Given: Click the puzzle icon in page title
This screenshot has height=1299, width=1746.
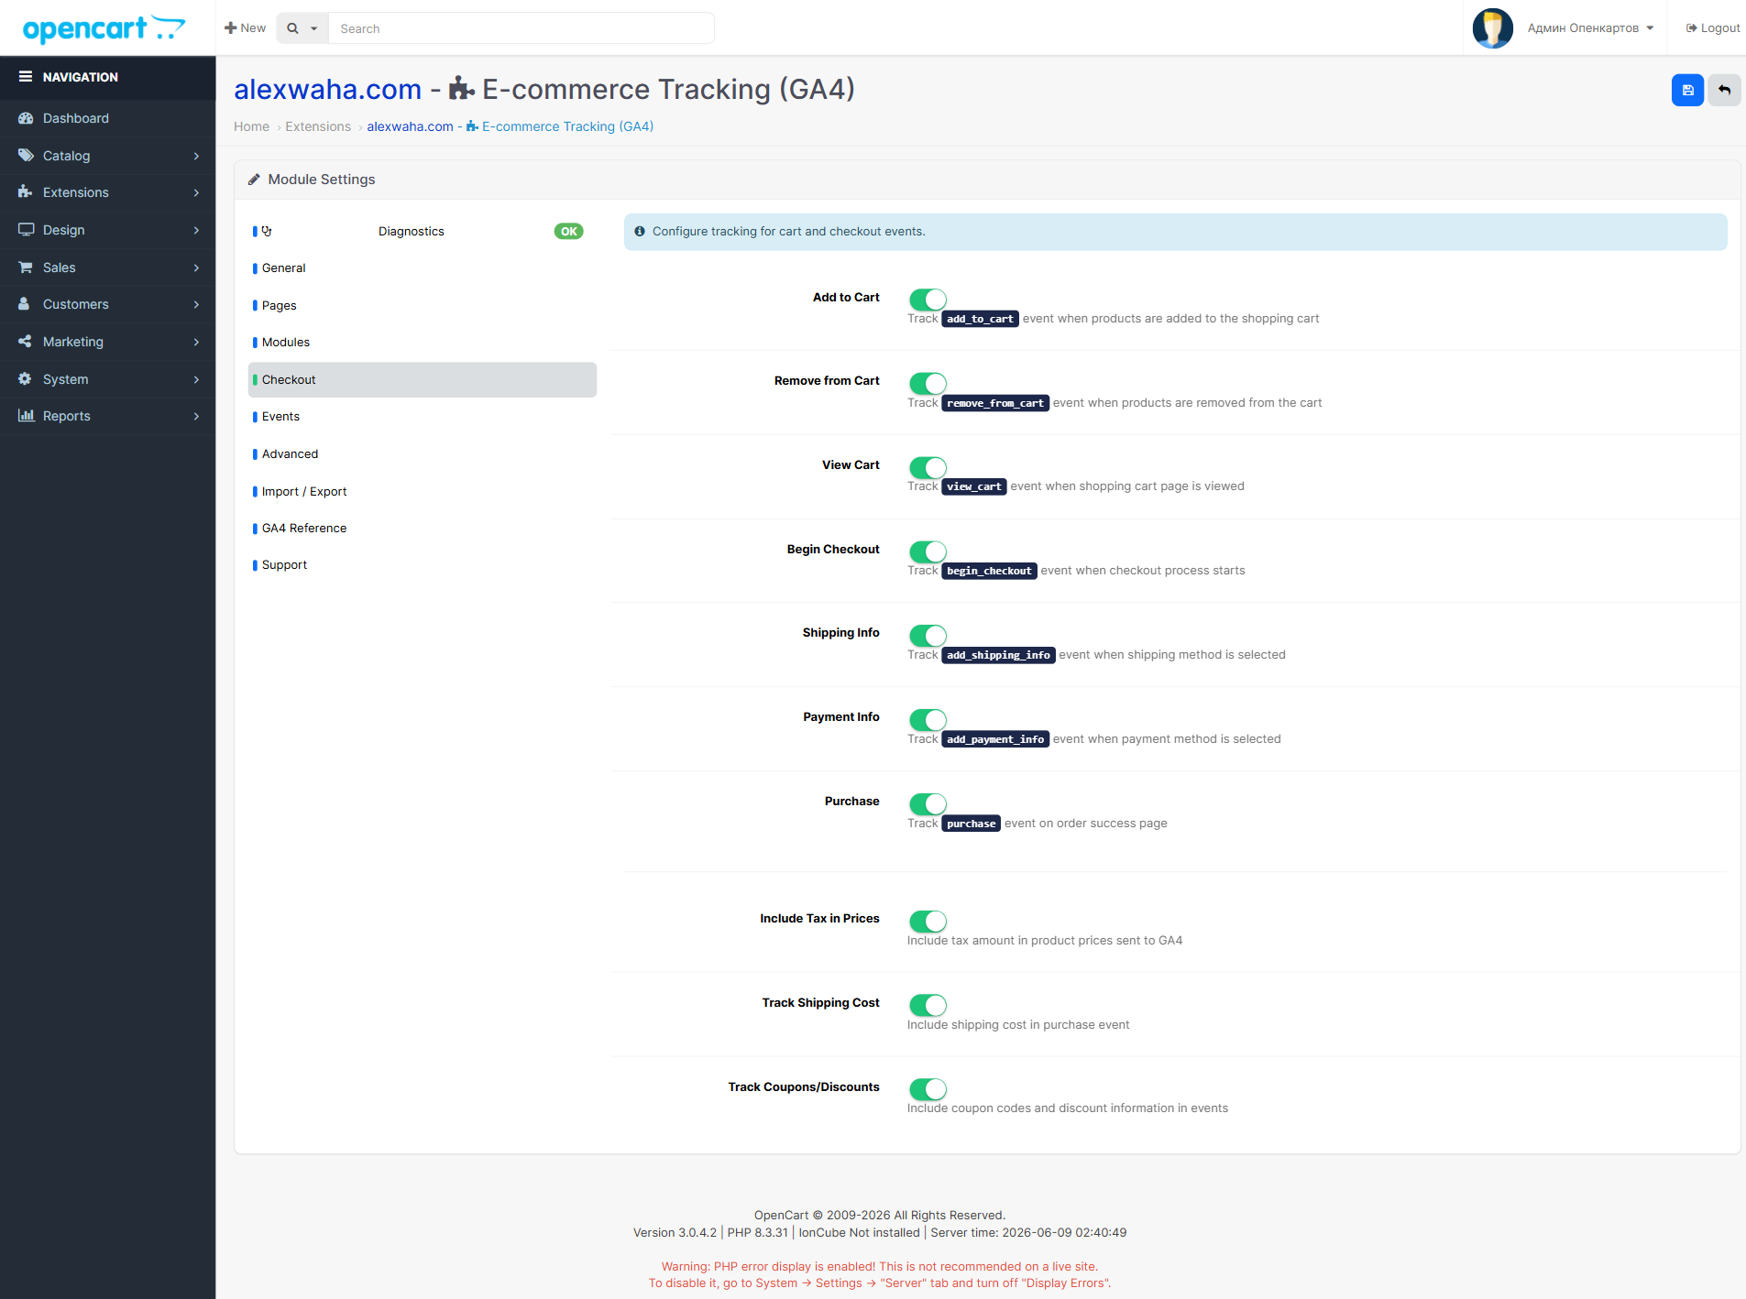Looking at the screenshot, I should coord(461,89).
